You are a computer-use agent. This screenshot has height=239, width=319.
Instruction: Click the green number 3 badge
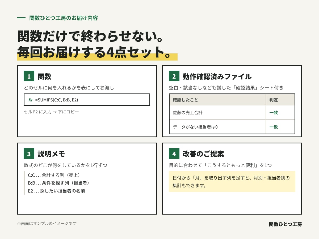[29, 154]
